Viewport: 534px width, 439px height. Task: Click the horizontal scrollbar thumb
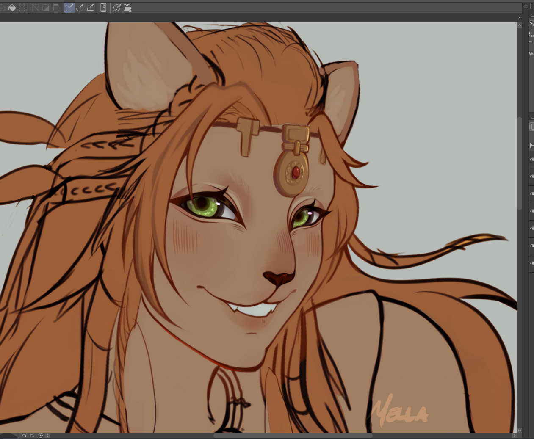292,436
